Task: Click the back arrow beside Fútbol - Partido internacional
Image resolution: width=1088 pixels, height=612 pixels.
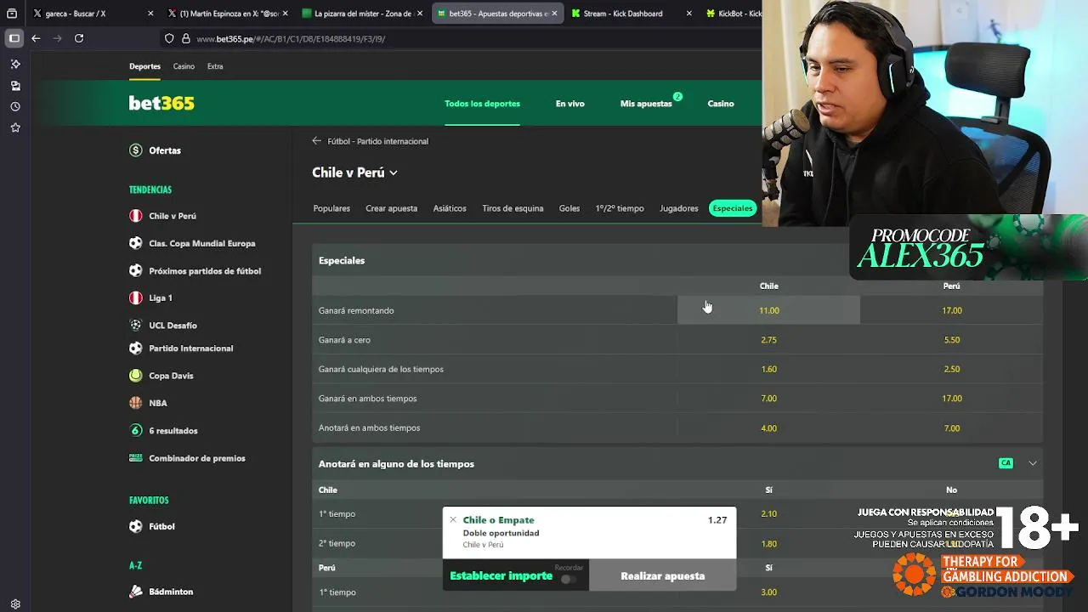Action: tap(317, 141)
